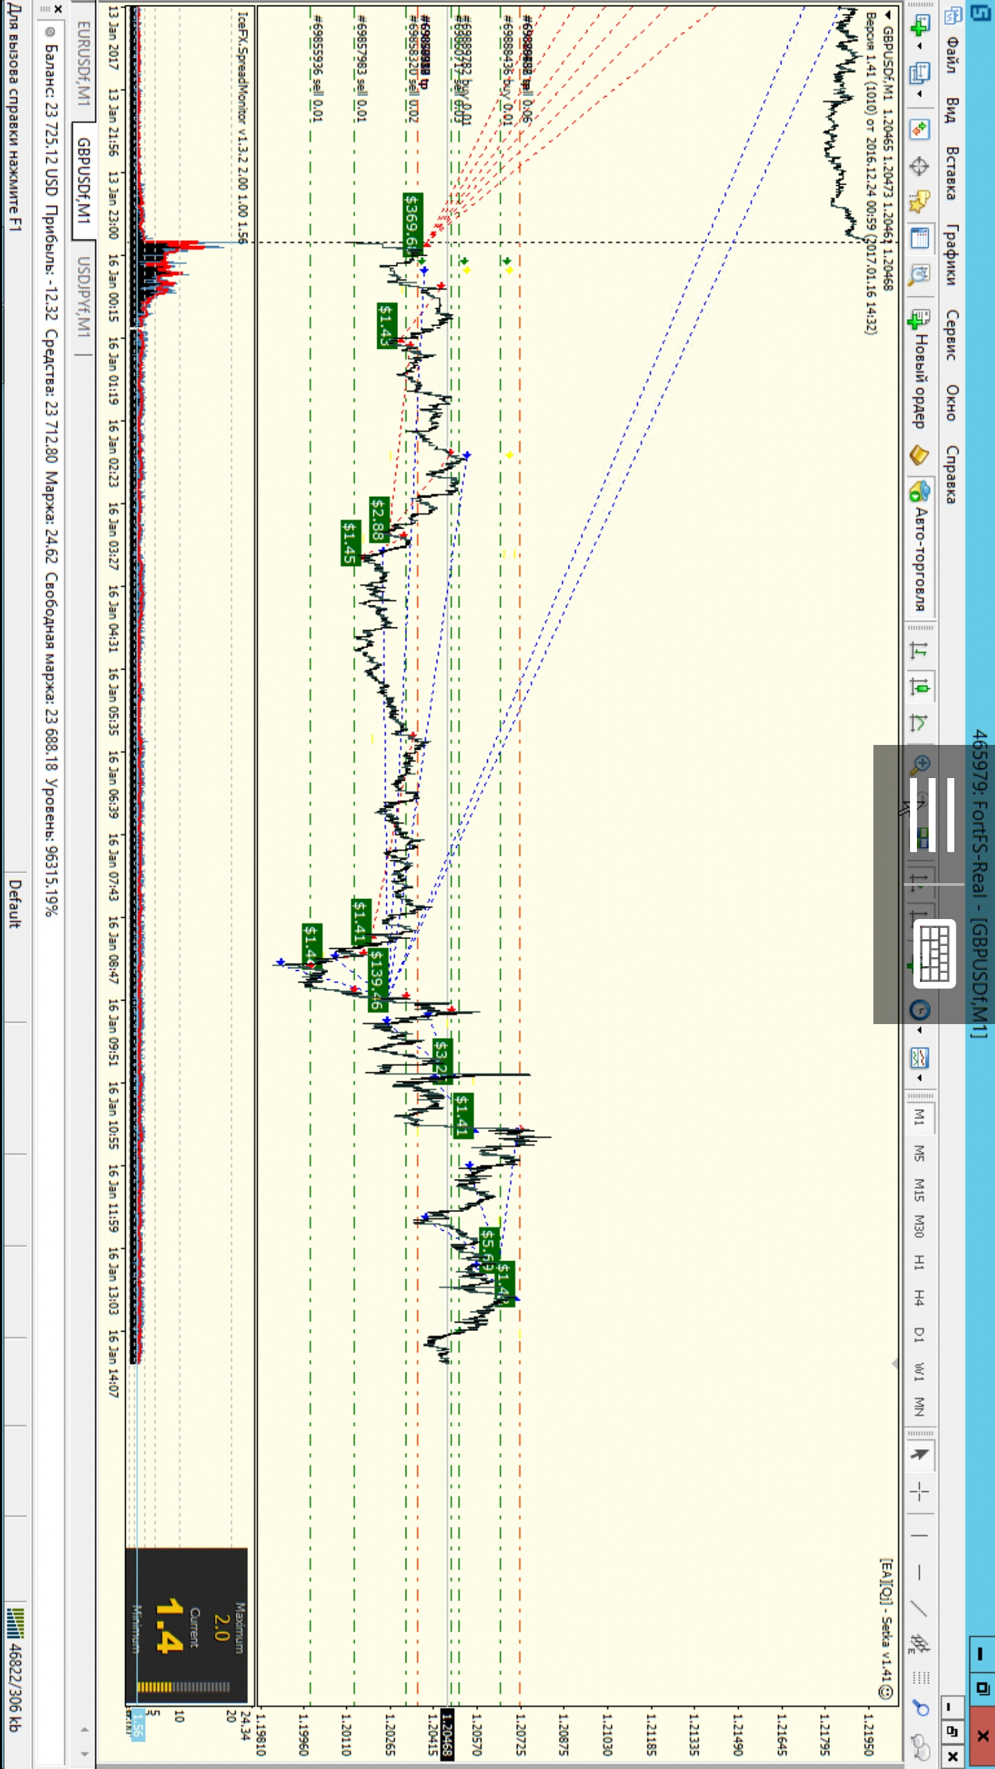Toggle the Data Window crosshair-circle icon
Viewport: 995px width, 1769px height.
pyautogui.click(x=920, y=166)
